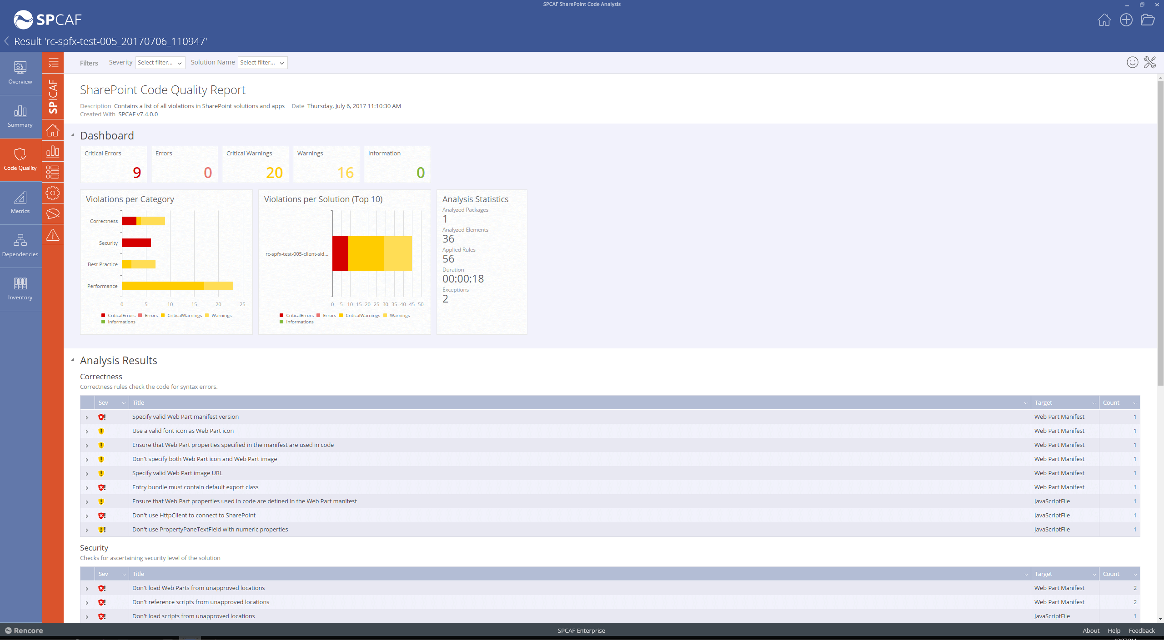Click the Rencore logo in footer
The height and width of the screenshot is (640, 1164).
pos(24,630)
